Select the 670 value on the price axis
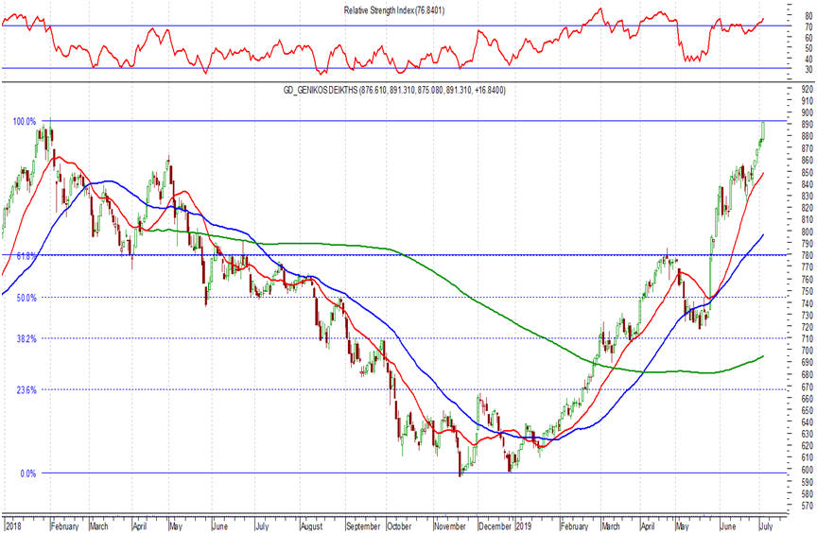Screen dimensions: 817x533 pyautogui.click(x=808, y=387)
